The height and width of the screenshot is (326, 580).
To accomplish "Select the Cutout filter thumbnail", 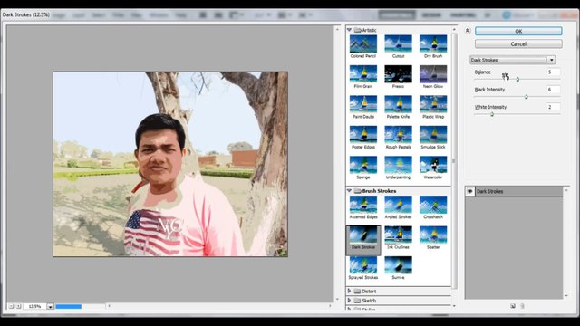I will coord(398,43).
